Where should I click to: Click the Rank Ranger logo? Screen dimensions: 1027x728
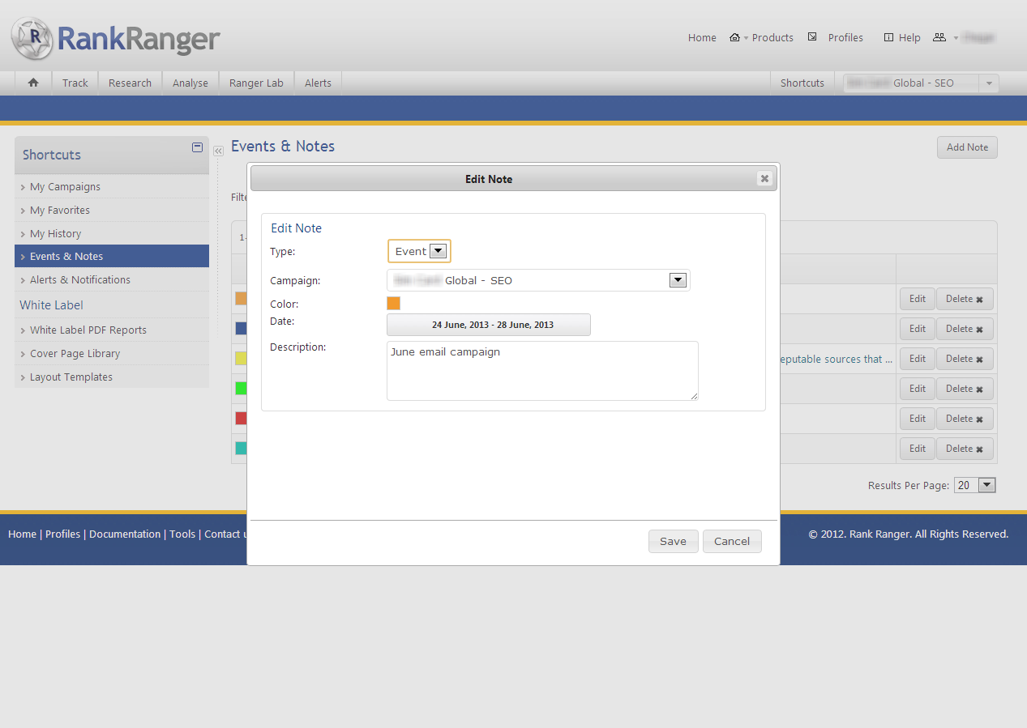[x=116, y=37]
